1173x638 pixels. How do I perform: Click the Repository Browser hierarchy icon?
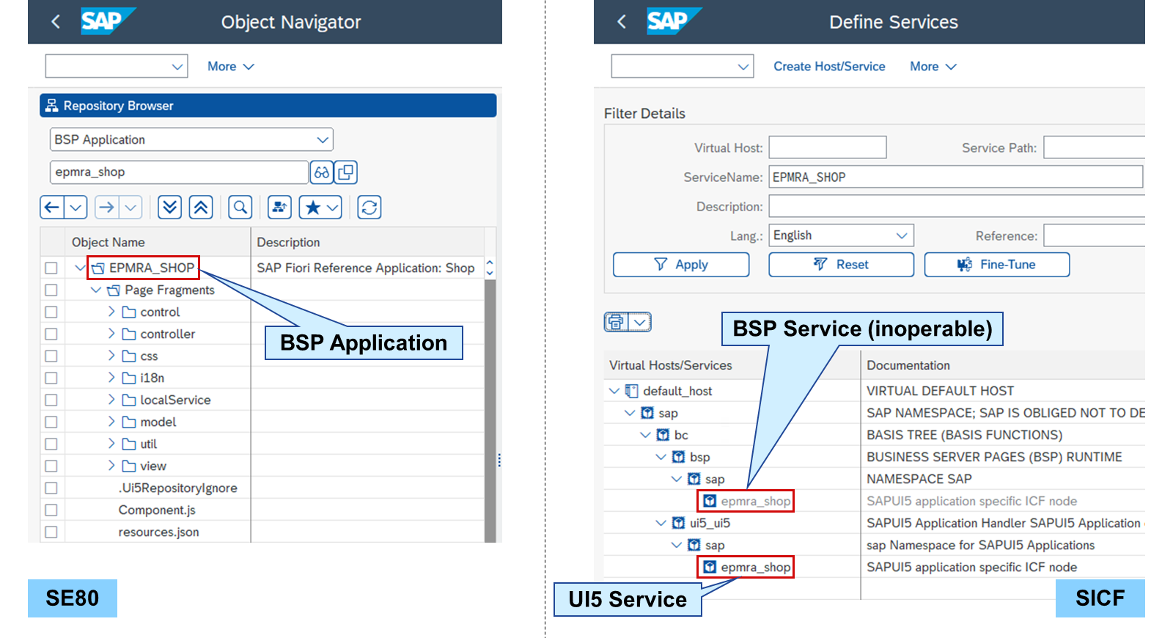[51, 106]
